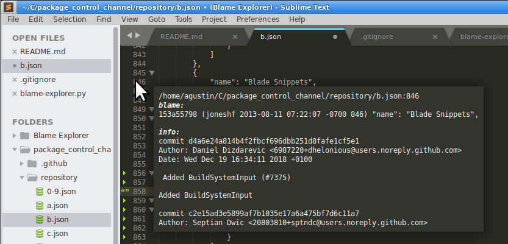Go to previous tab with left arrow
This screenshot has width=508, height=244.
tap(129, 35)
